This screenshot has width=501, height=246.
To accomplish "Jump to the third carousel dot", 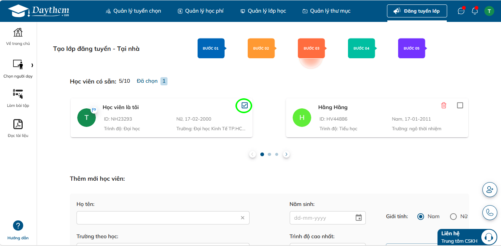I will pos(277,154).
